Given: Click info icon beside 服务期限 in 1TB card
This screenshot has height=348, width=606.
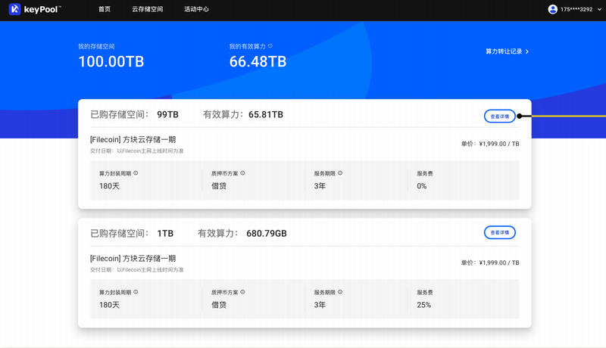Looking at the screenshot, I should coord(340,292).
